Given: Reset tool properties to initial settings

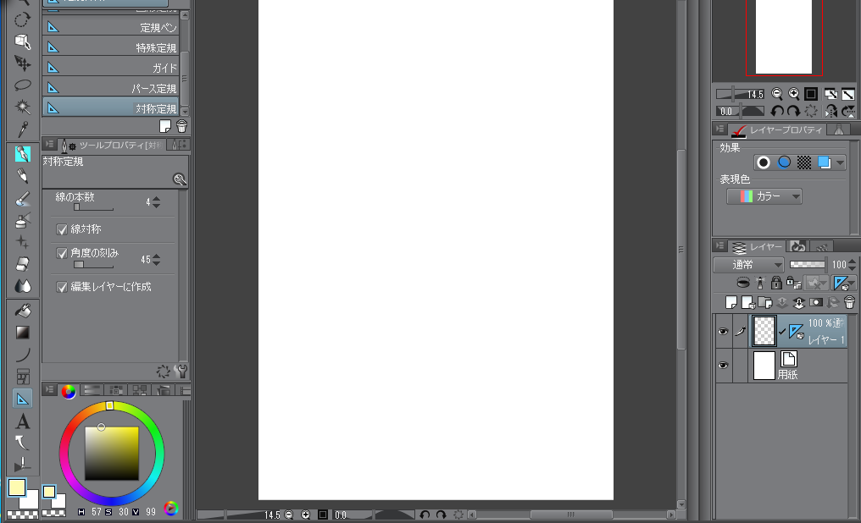Looking at the screenshot, I should pos(163,372).
